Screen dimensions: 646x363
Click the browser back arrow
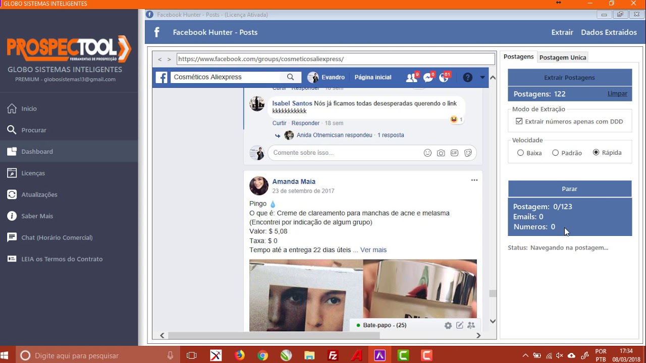[x=160, y=59]
